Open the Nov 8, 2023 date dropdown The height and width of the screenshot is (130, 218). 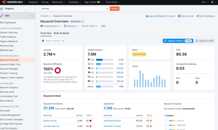(x=89, y=26)
